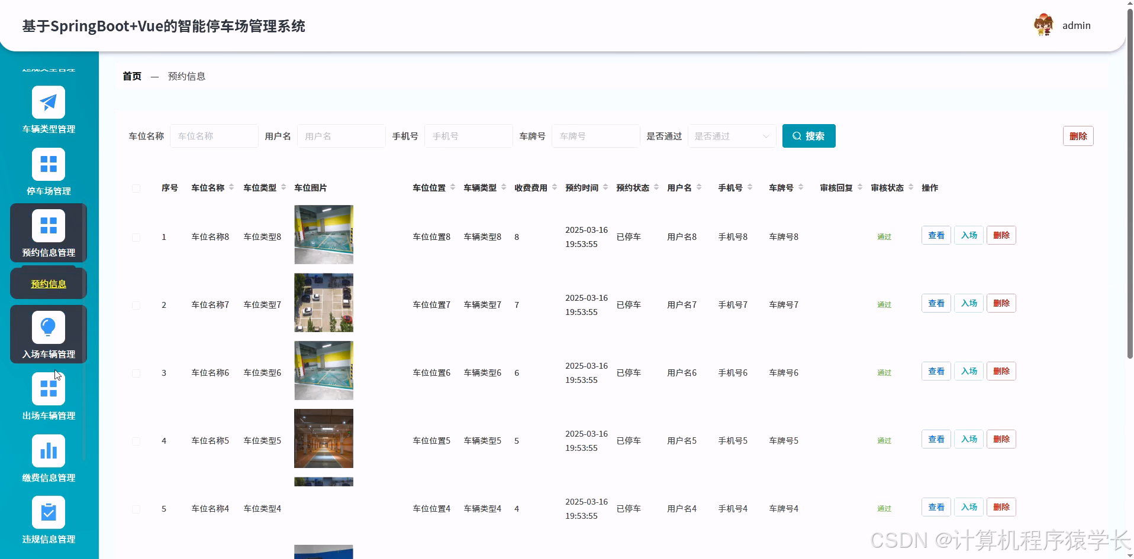Sort by 车辆类型 column arrows

click(x=504, y=187)
